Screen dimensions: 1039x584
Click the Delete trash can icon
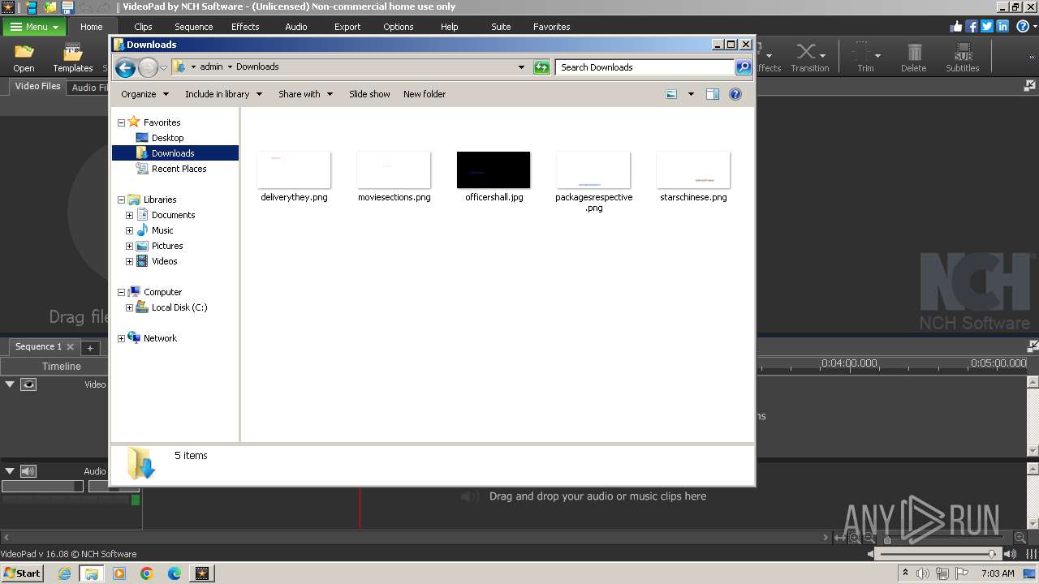coord(915,53)
